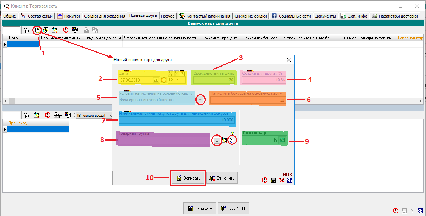Open the Социальные сети tab
Image resolution: width=426 pixels, height=216 pixels.
point(292,16)
